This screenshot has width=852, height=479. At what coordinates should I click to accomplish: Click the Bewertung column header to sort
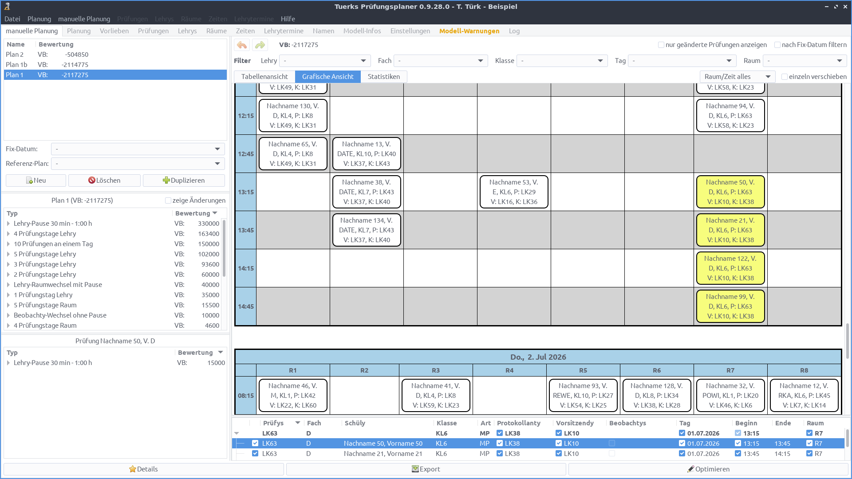[x=193, y=213]
